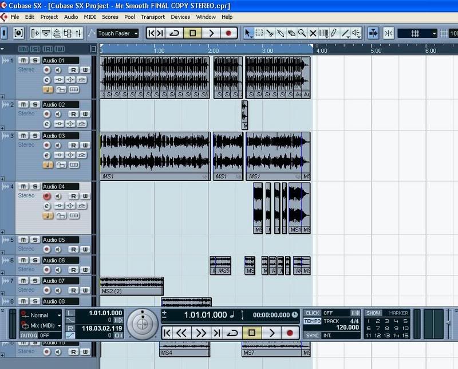This screenshot has height=369, width=458.
Task: Open the Devices menu
Action: click(x=180, y=17)
